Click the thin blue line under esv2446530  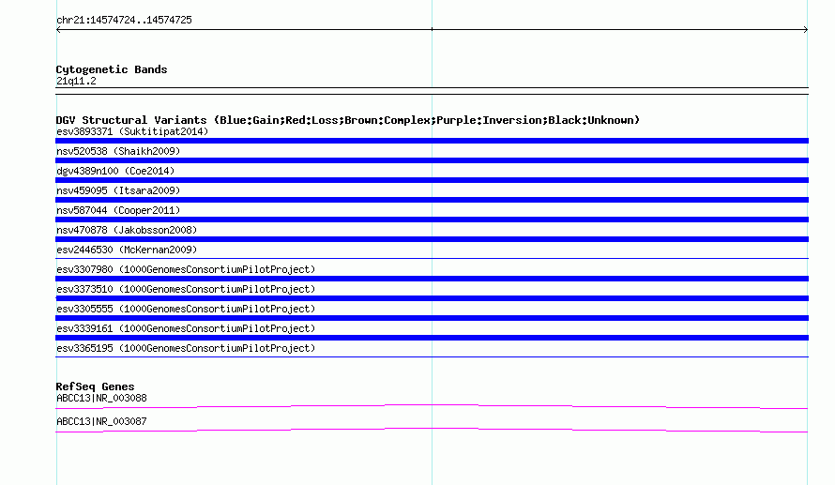point(432,259)
